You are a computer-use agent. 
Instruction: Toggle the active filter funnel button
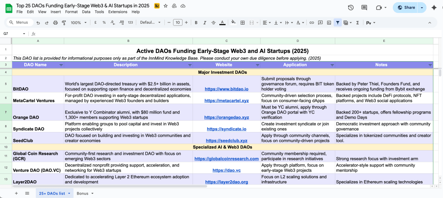[337, 22]
